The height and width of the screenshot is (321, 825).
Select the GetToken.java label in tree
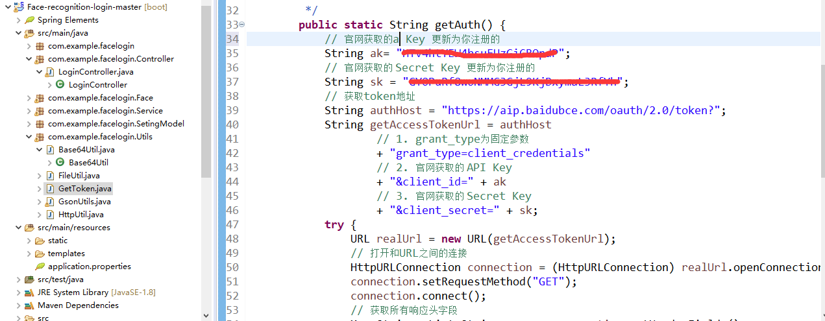click(x=85, y=189)
